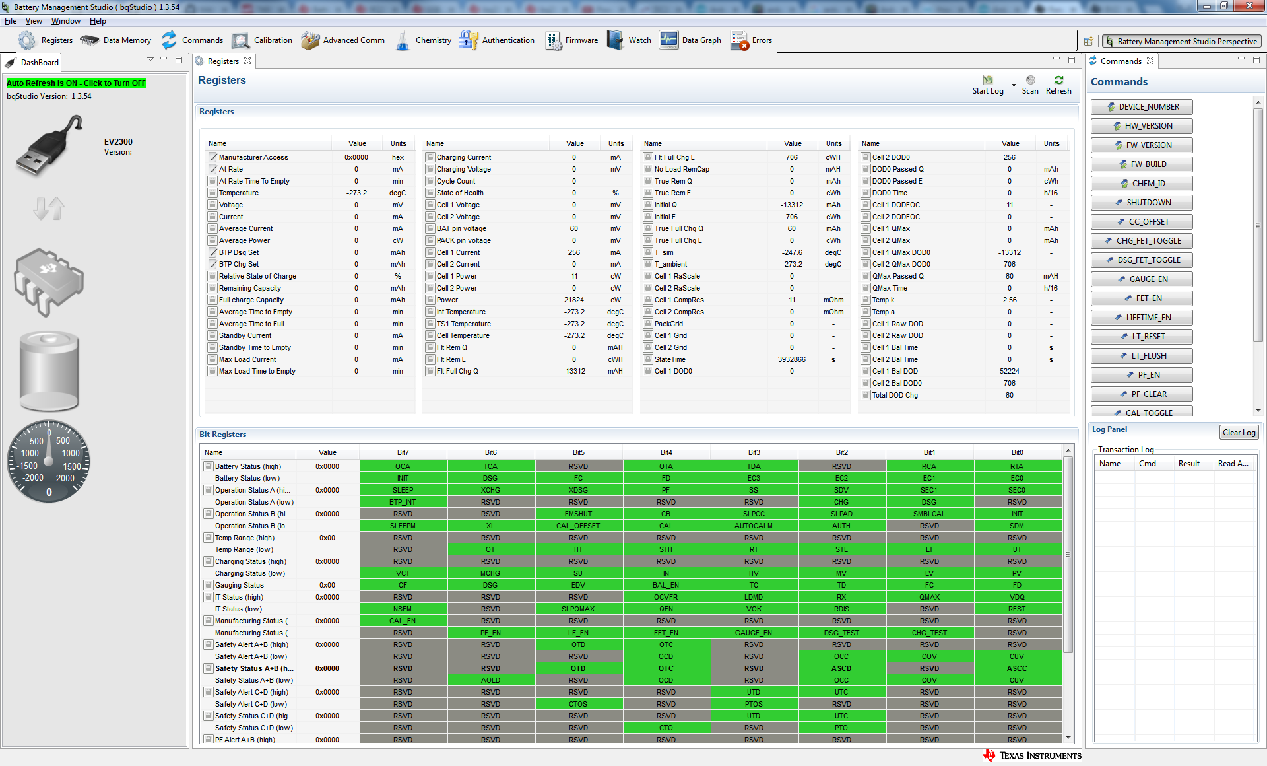Open Data Memory chip icon

click(x=90, y=40)
